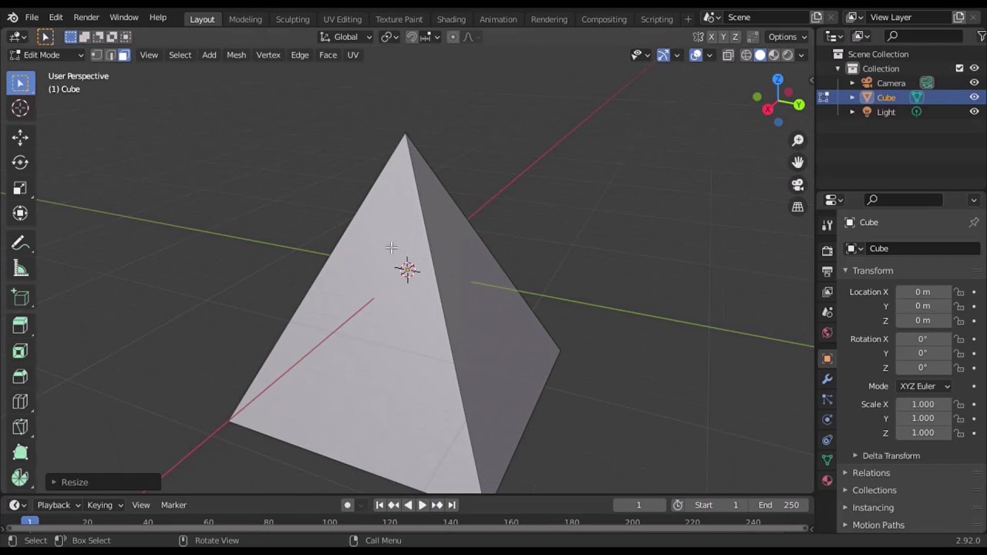987x555 pixels.
Task: Open Global orientation dropdown
Action: pyautogui.click(x=346, y=37)
